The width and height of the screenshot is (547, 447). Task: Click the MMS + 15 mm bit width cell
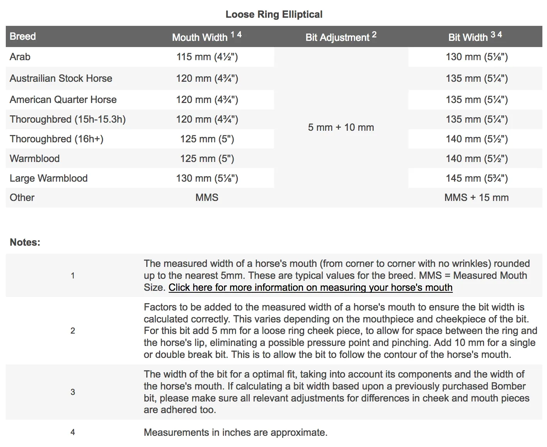476,197
